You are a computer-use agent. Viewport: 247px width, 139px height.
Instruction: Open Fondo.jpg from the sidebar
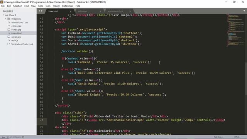point(16,30)
